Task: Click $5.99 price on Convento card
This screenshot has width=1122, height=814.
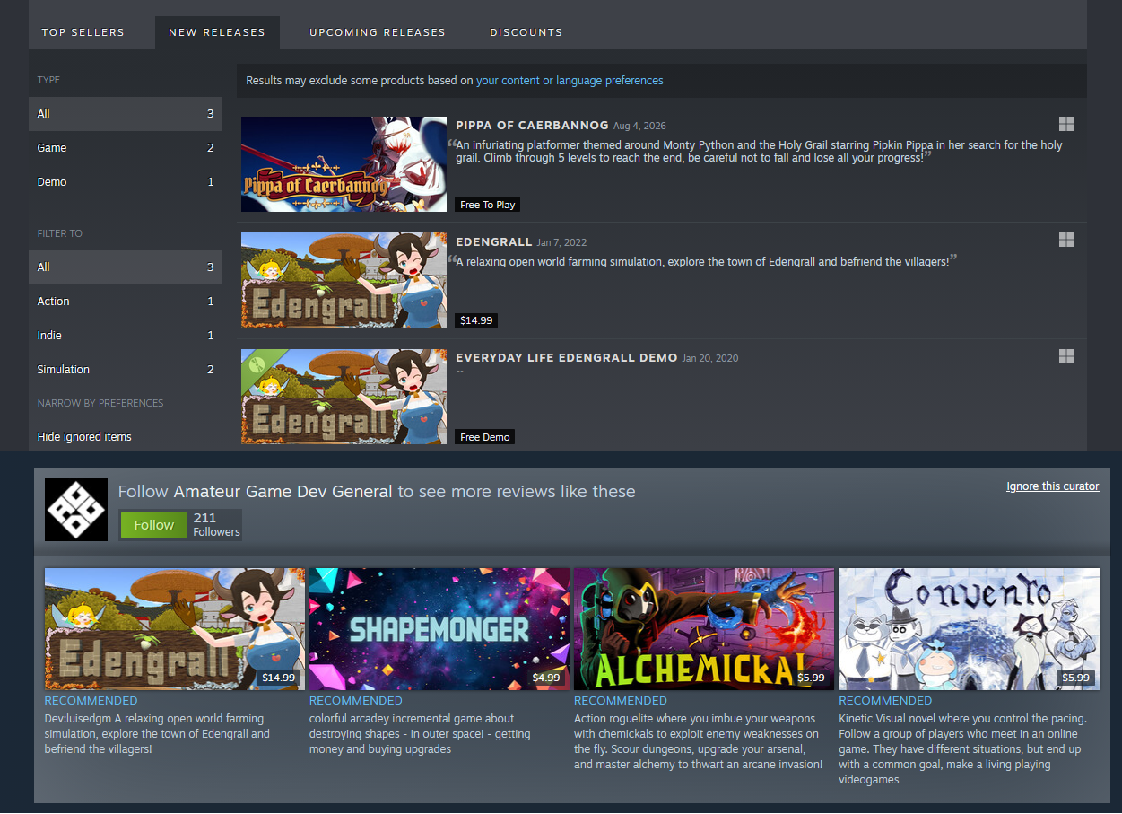Action: (1075, 678)
